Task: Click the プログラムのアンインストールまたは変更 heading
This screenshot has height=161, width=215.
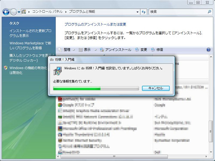Action: point(95,24)
